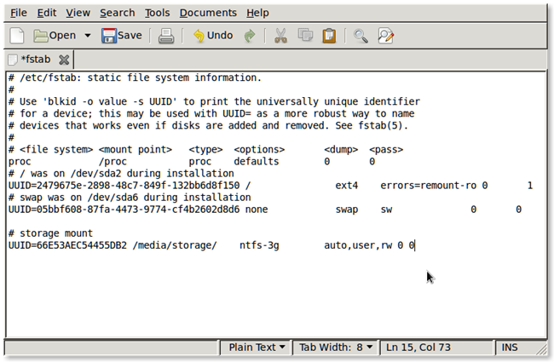Click the Ln 15, Col 73 status

[x=418, y=348]
